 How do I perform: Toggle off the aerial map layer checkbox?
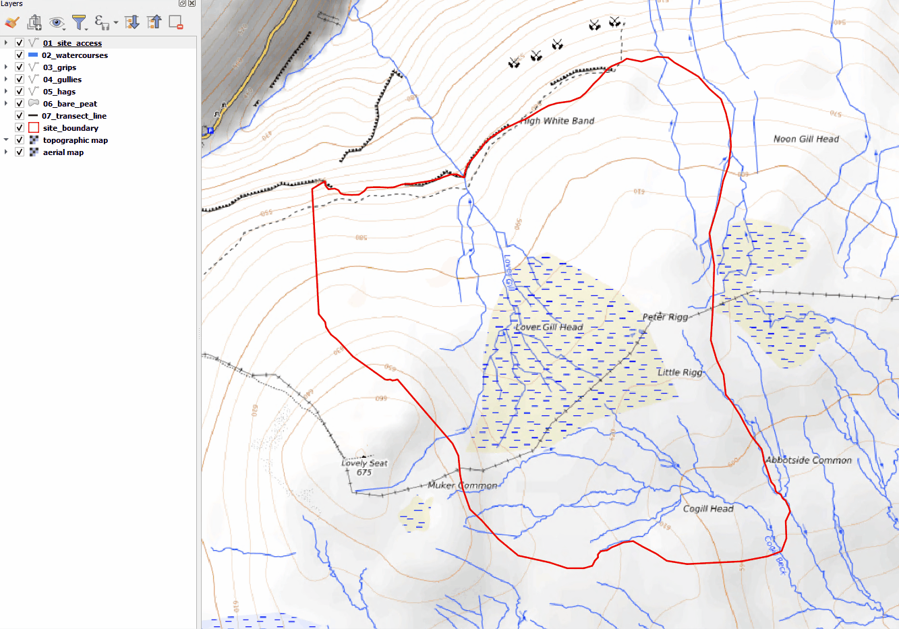click(20, 152)
